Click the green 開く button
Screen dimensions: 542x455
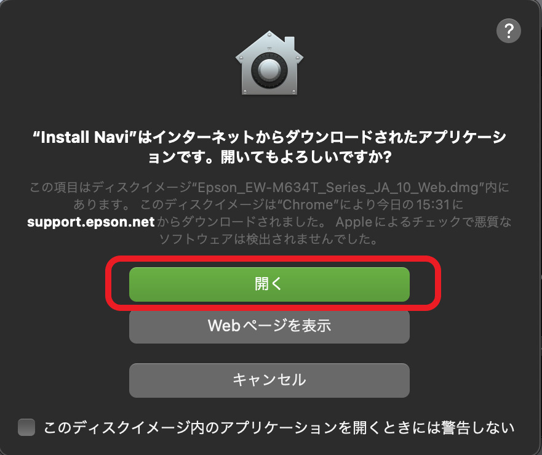(x=269, y=284)
